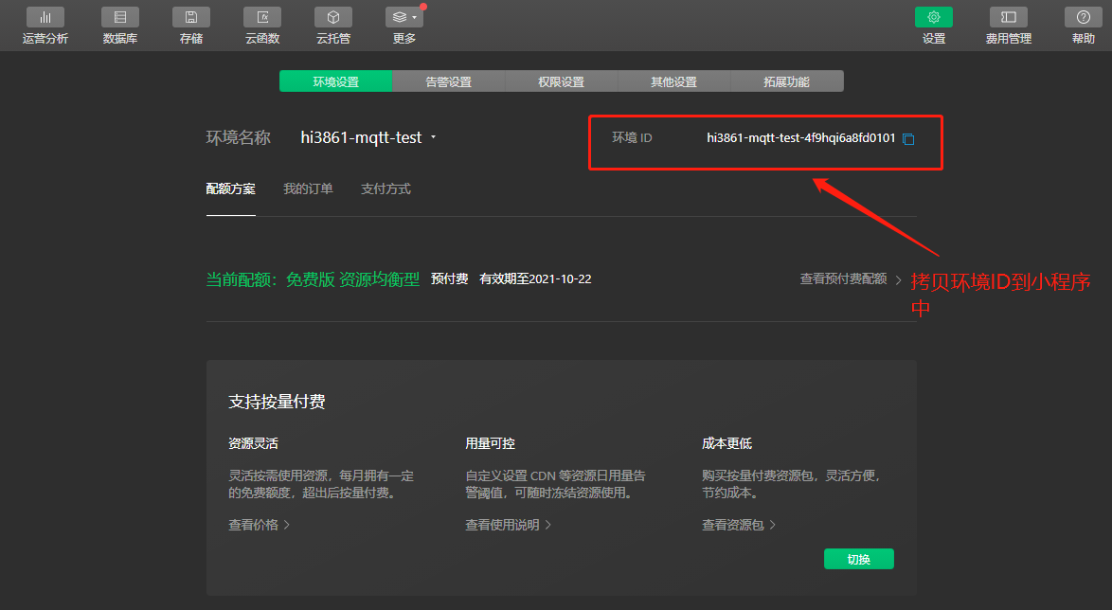1112x610 pixels.
Task: Expand the 更多 dropdown menu
Action: pos(404,17)
